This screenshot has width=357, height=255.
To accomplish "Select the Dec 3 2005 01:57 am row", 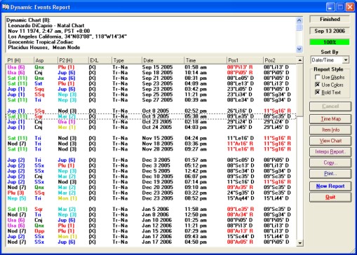I will pos(151,160).
